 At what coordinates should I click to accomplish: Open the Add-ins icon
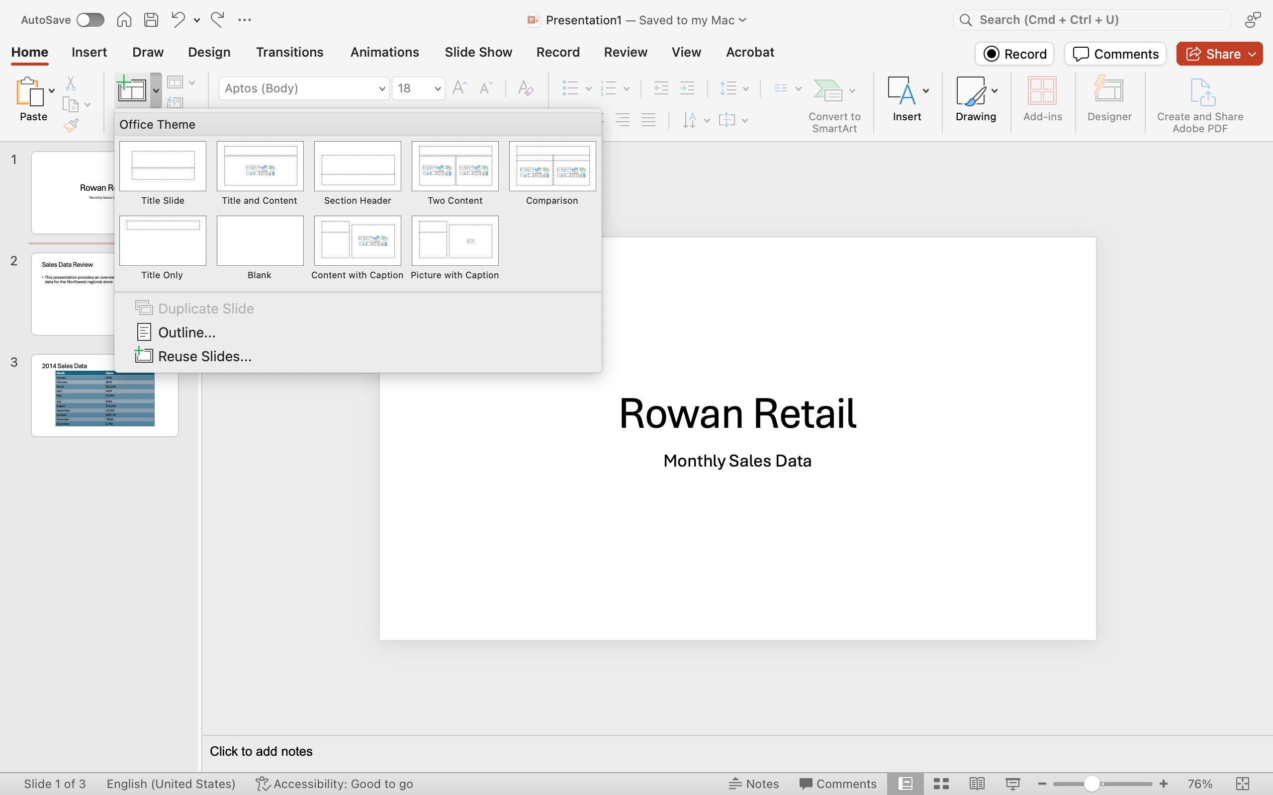[x=1042, y=90]
